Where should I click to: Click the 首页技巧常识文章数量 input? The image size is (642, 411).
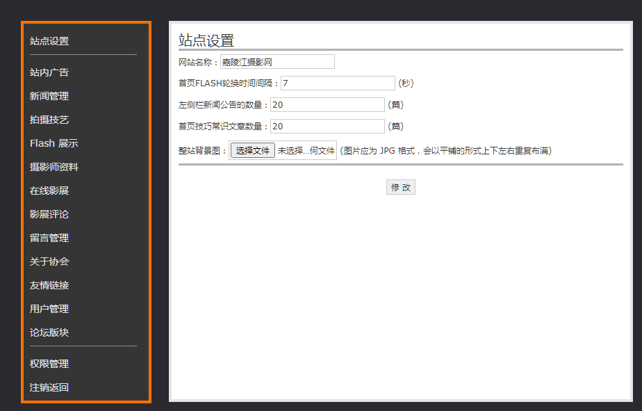327,126
